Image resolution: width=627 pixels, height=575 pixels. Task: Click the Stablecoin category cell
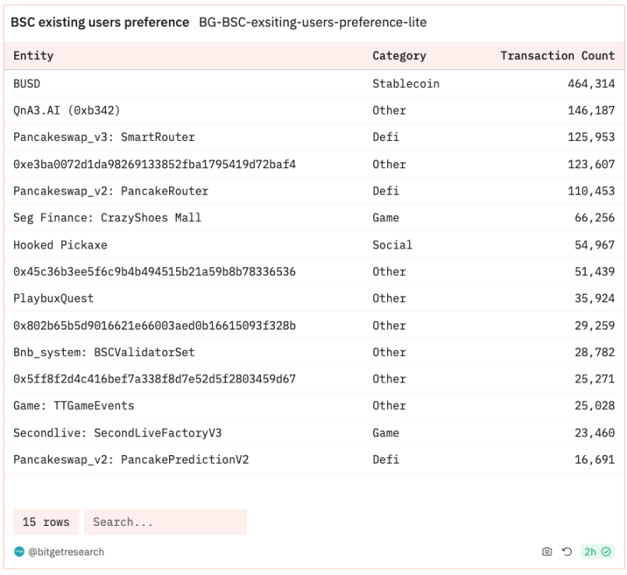point(406,83)
